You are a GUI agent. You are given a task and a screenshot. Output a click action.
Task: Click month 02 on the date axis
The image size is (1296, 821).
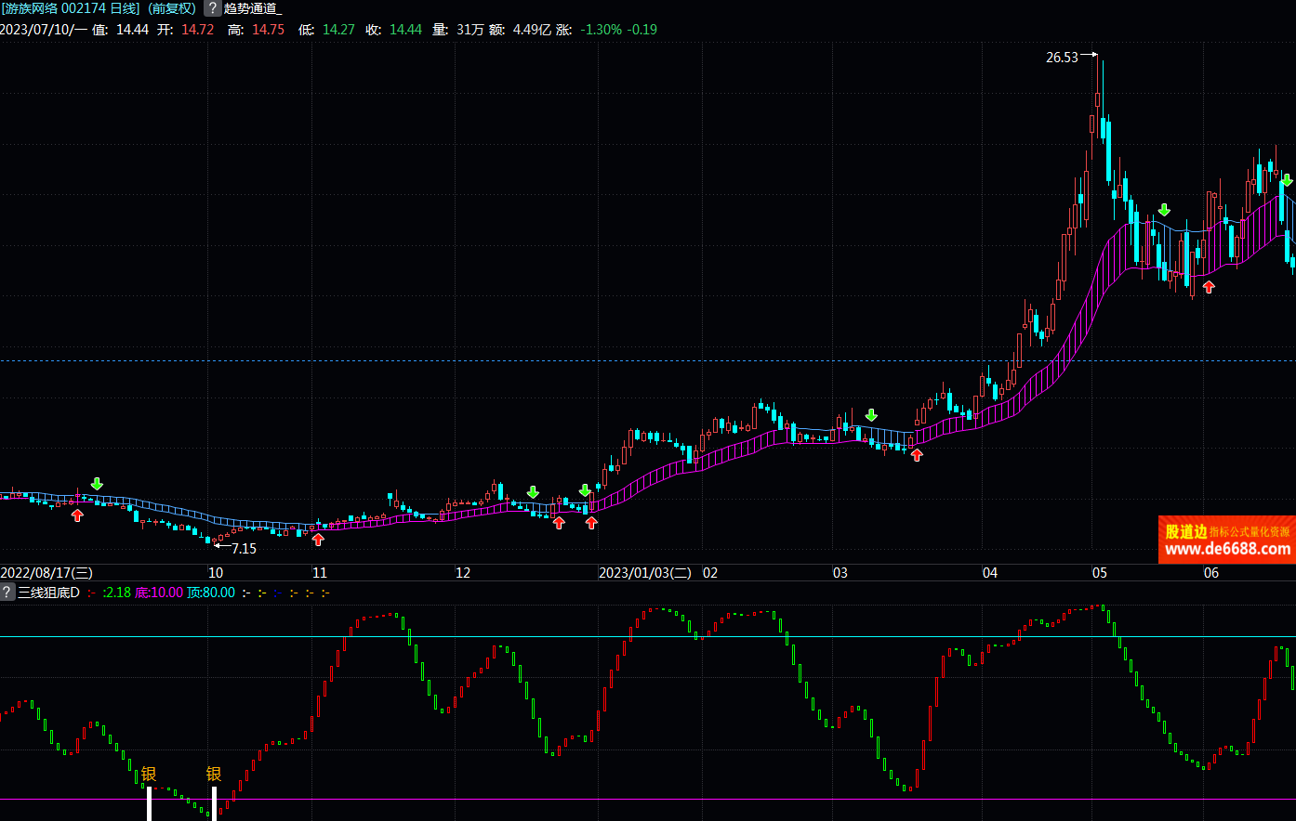(x=710, y=573)
